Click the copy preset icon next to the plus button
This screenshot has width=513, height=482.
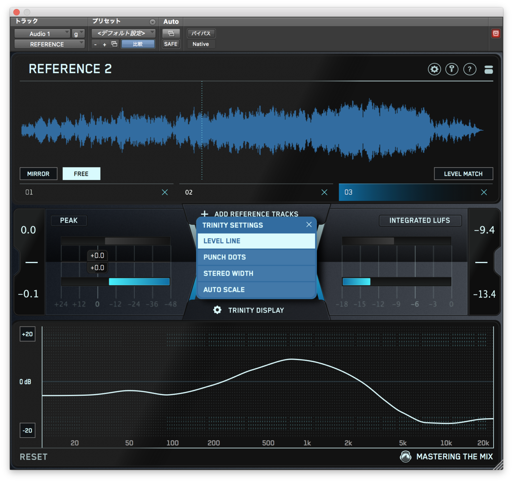pyautogui.click(x=114, y=44)
